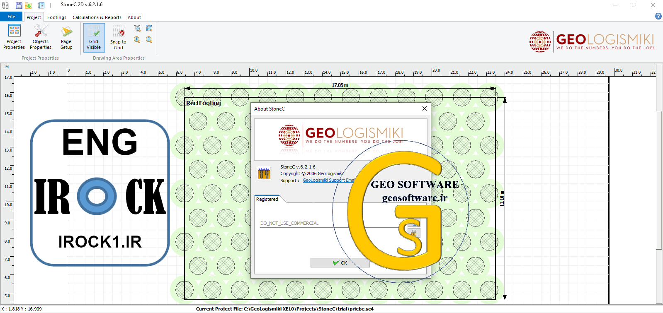This screenshot has height=313, width=663.
Task: Zoom out with the minus magnifier icon
Action: pyautogui.click(x=149, y=40)
